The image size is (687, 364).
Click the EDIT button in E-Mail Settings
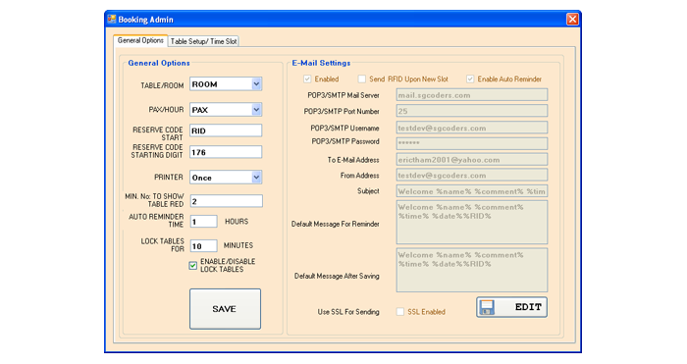(x=511, y=307)
